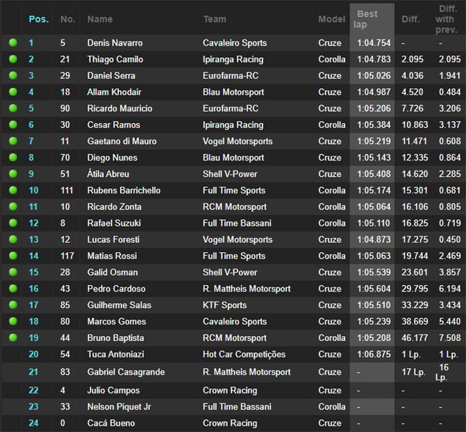
Task: Click the green status dot for Ricardo Zonta
Action: (13, 206)
